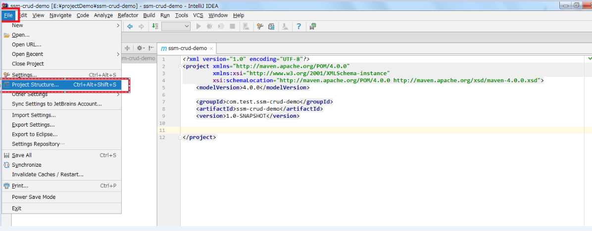
Task: Click the blue question mark Help icon
Action: (x=298, y=26)
